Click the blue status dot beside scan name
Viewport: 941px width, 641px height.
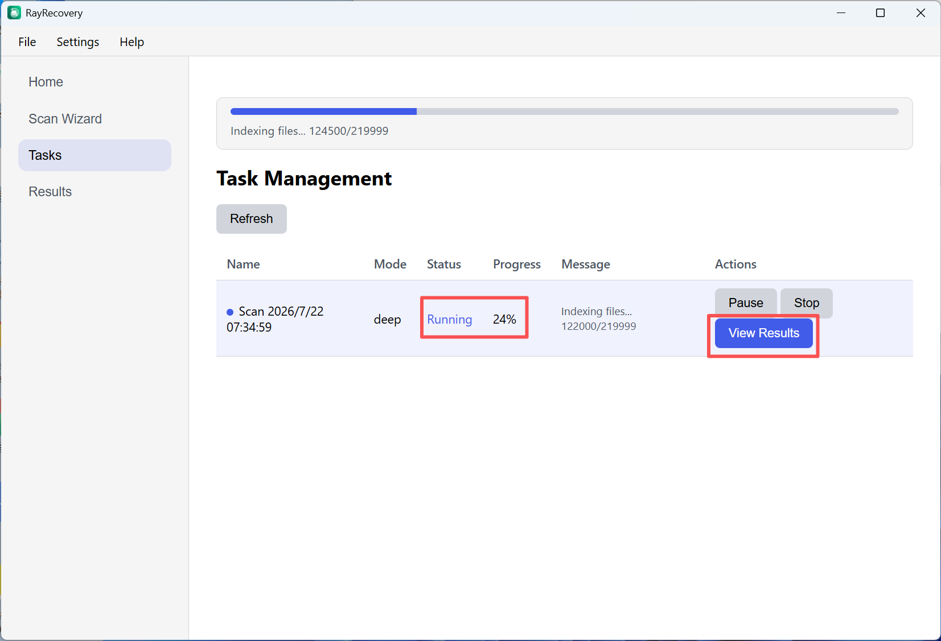click(x=230, y=312)
